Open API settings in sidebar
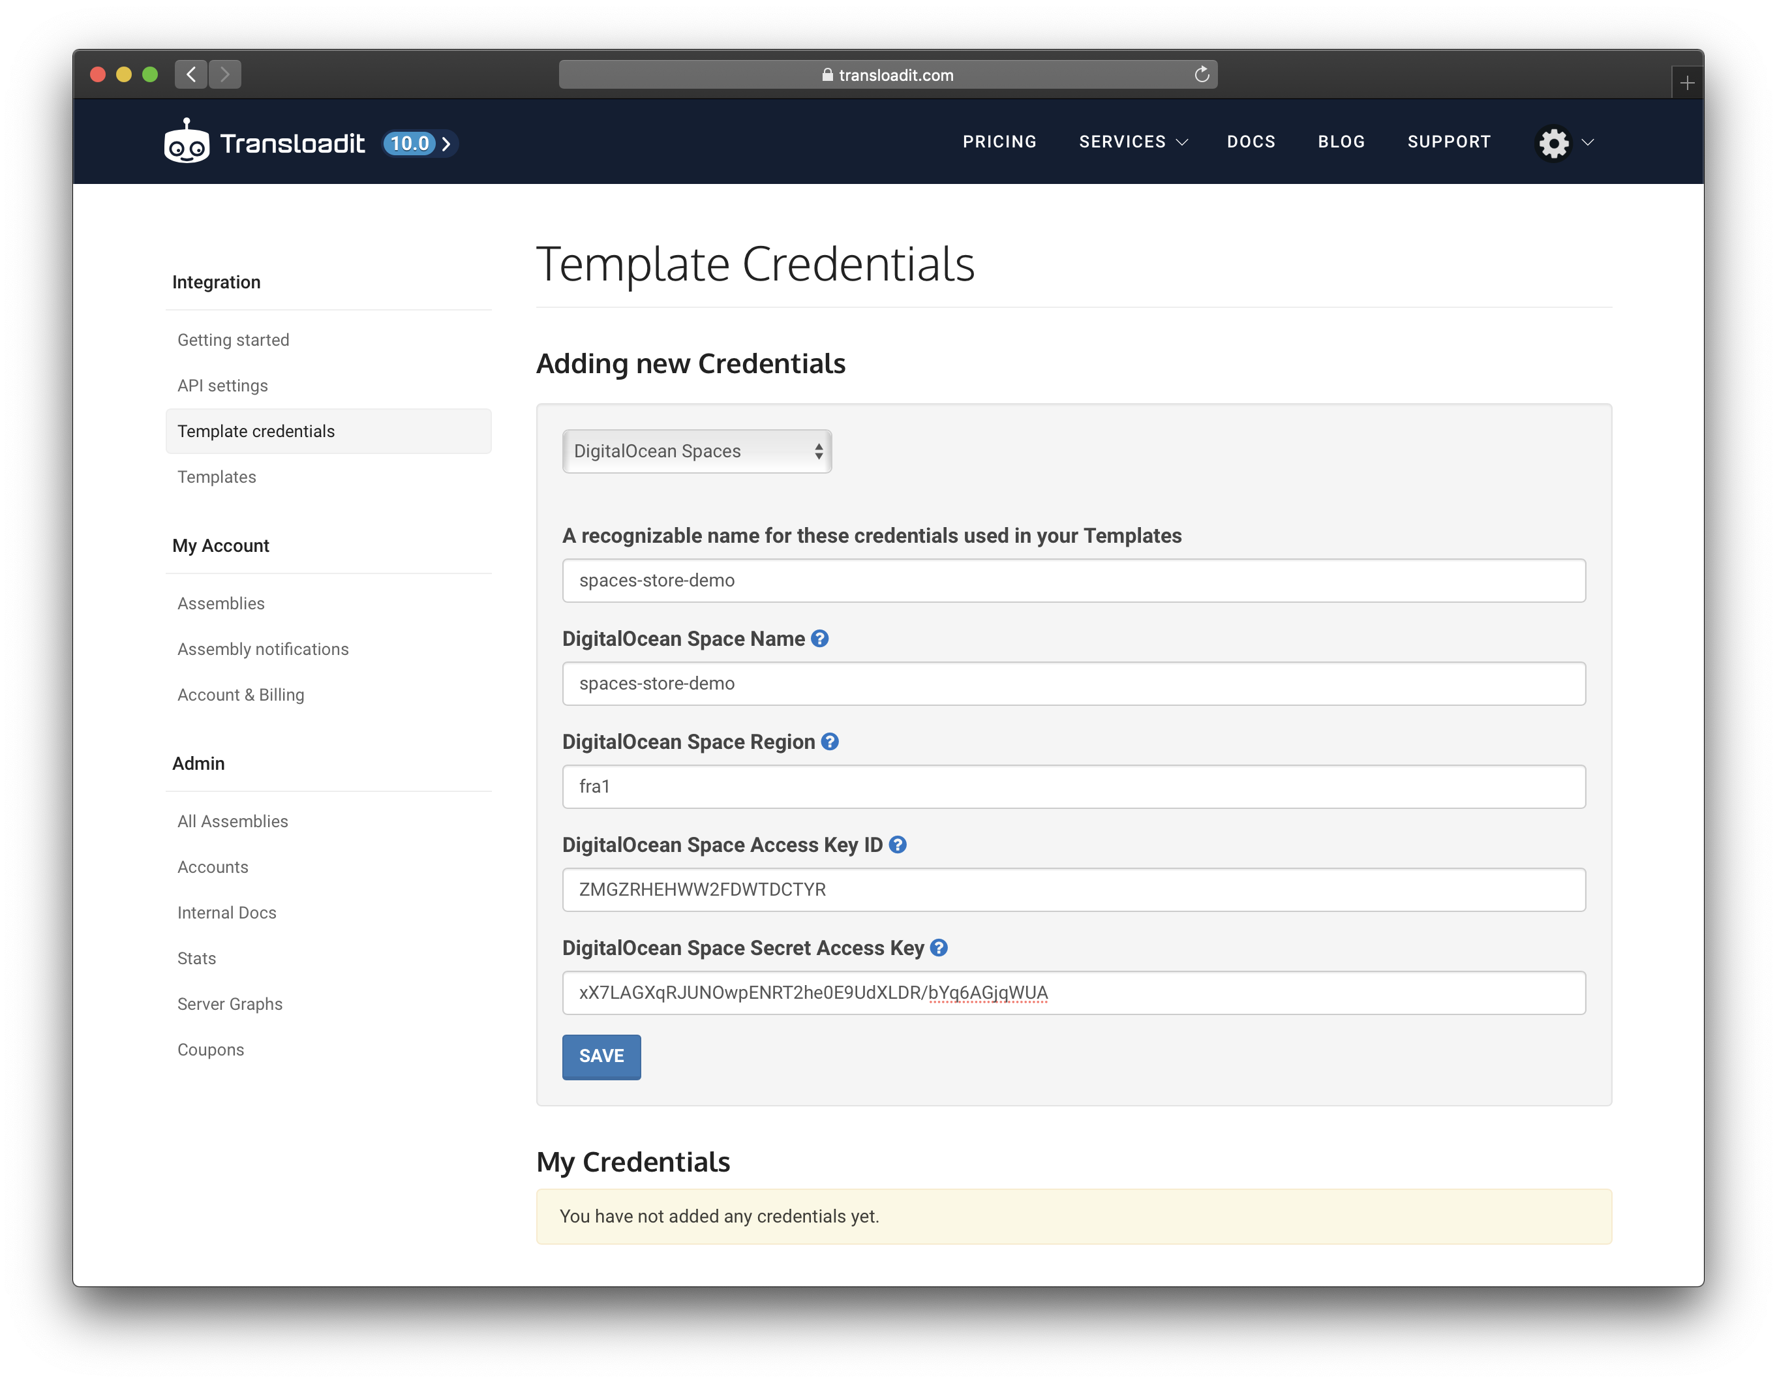This screenshot has width=1777, height=1383. click(222, 386)
